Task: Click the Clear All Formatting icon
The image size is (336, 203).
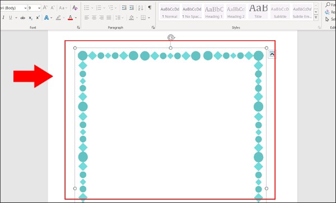Action: pos(74,8)
